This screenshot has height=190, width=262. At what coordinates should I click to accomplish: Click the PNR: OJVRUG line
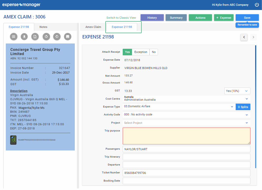pyautogui.click(x=20, y=116)
